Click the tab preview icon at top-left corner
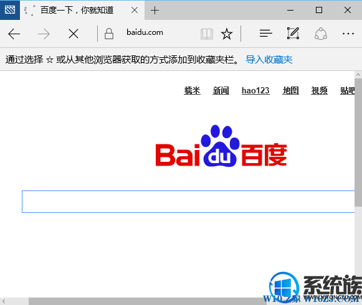 pos(10,10)
